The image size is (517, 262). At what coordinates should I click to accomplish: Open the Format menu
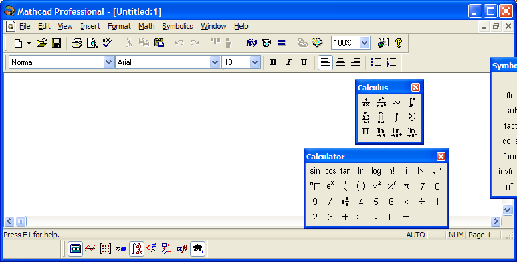(119, 26)
